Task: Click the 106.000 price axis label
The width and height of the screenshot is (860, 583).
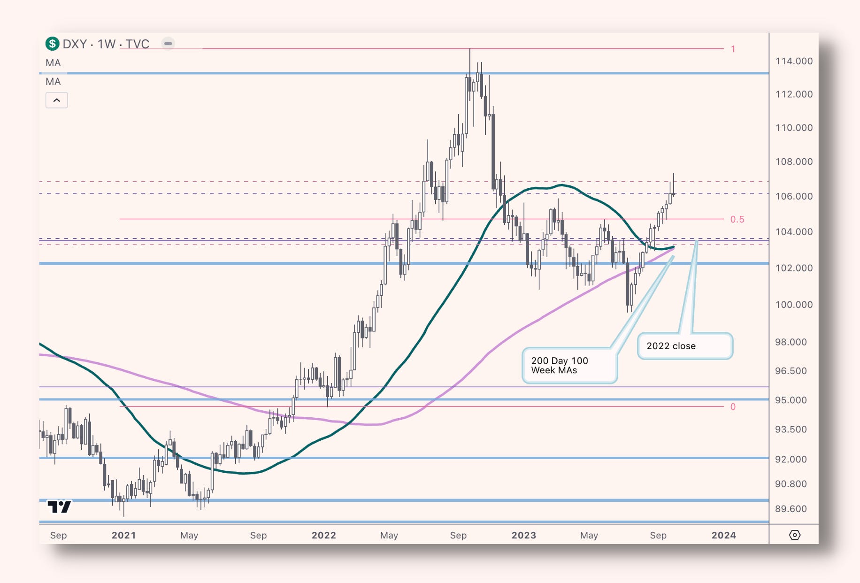Action: click(794, 196)
